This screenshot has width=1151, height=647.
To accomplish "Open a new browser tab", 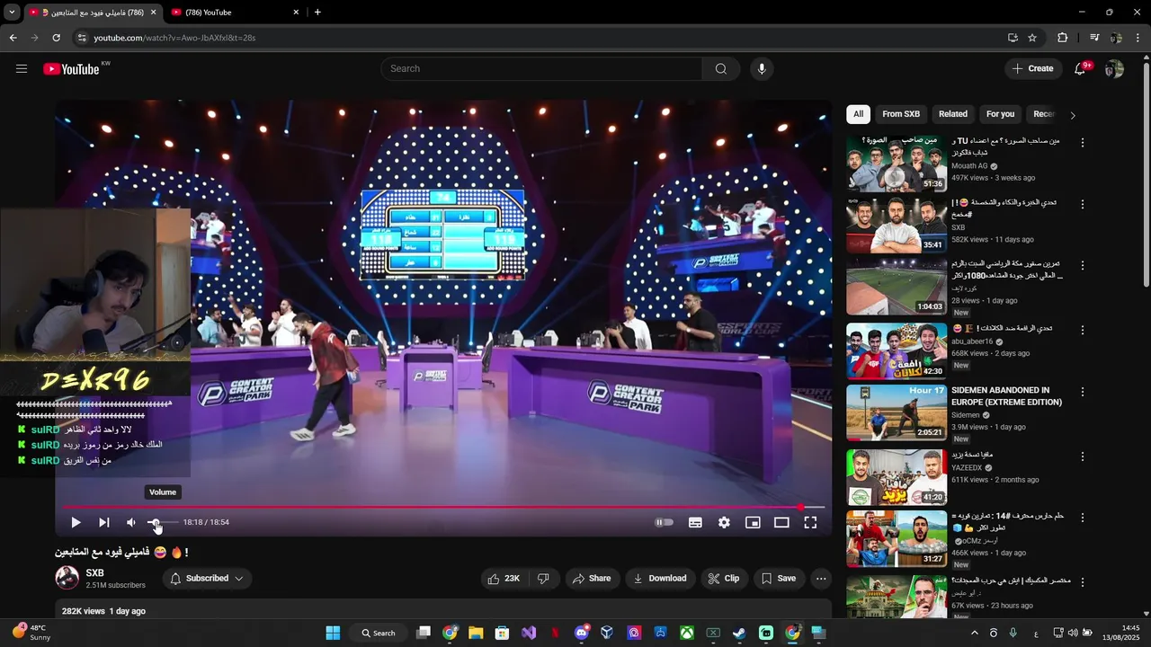I will tap(317, 13).
